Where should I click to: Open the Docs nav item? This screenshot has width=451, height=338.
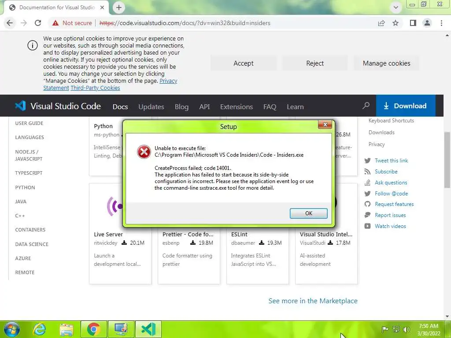pyautogui.click(x=120, y=107)
